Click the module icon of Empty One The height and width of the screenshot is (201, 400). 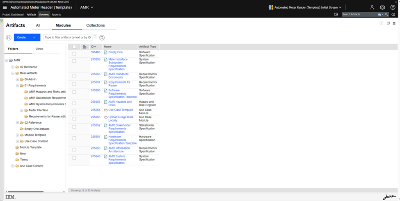pos(105,52)
